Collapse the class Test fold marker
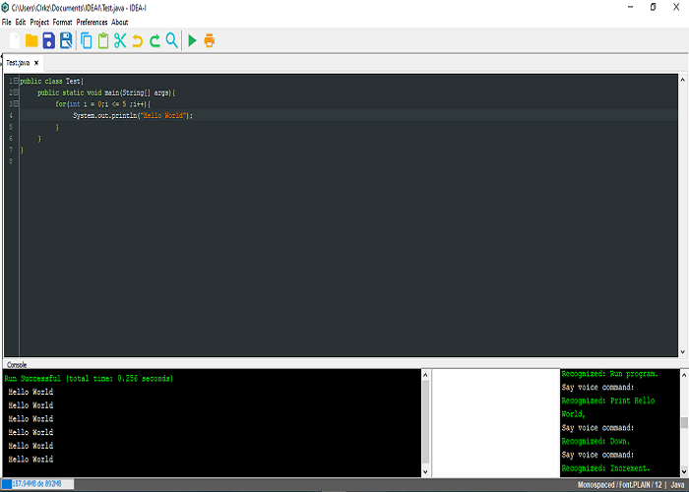The height and width of the screenshot is (492, 689). coord(16,81)
